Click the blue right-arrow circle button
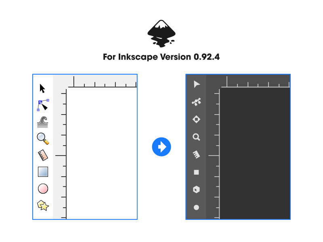Screen dimensions: 323x242 [x=161, y=147]
